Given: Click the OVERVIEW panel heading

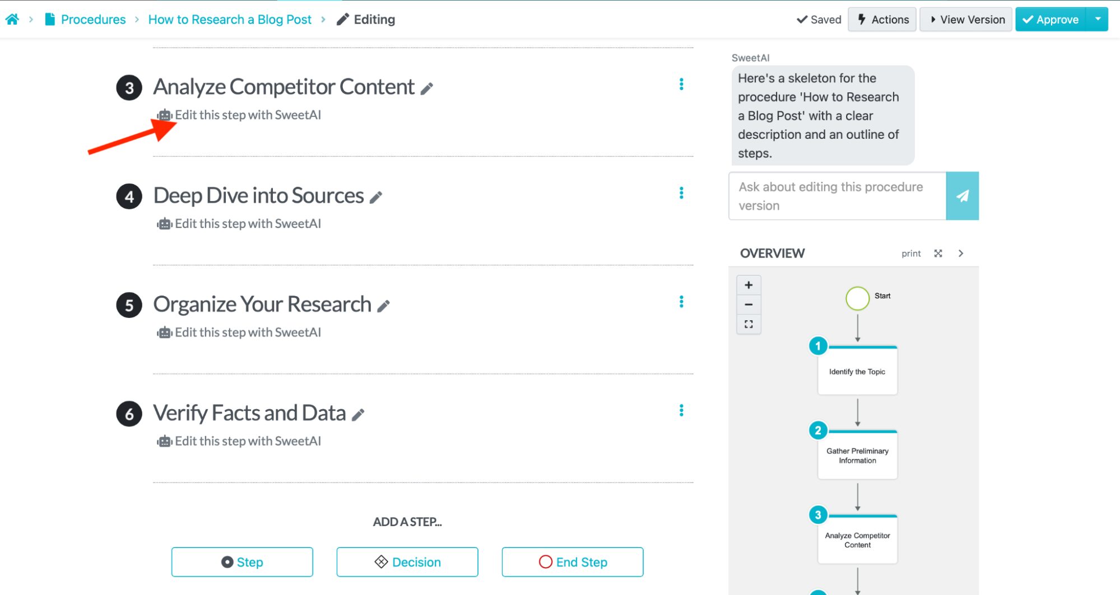Looking at the screenshot, I should [x=772, y=254].
